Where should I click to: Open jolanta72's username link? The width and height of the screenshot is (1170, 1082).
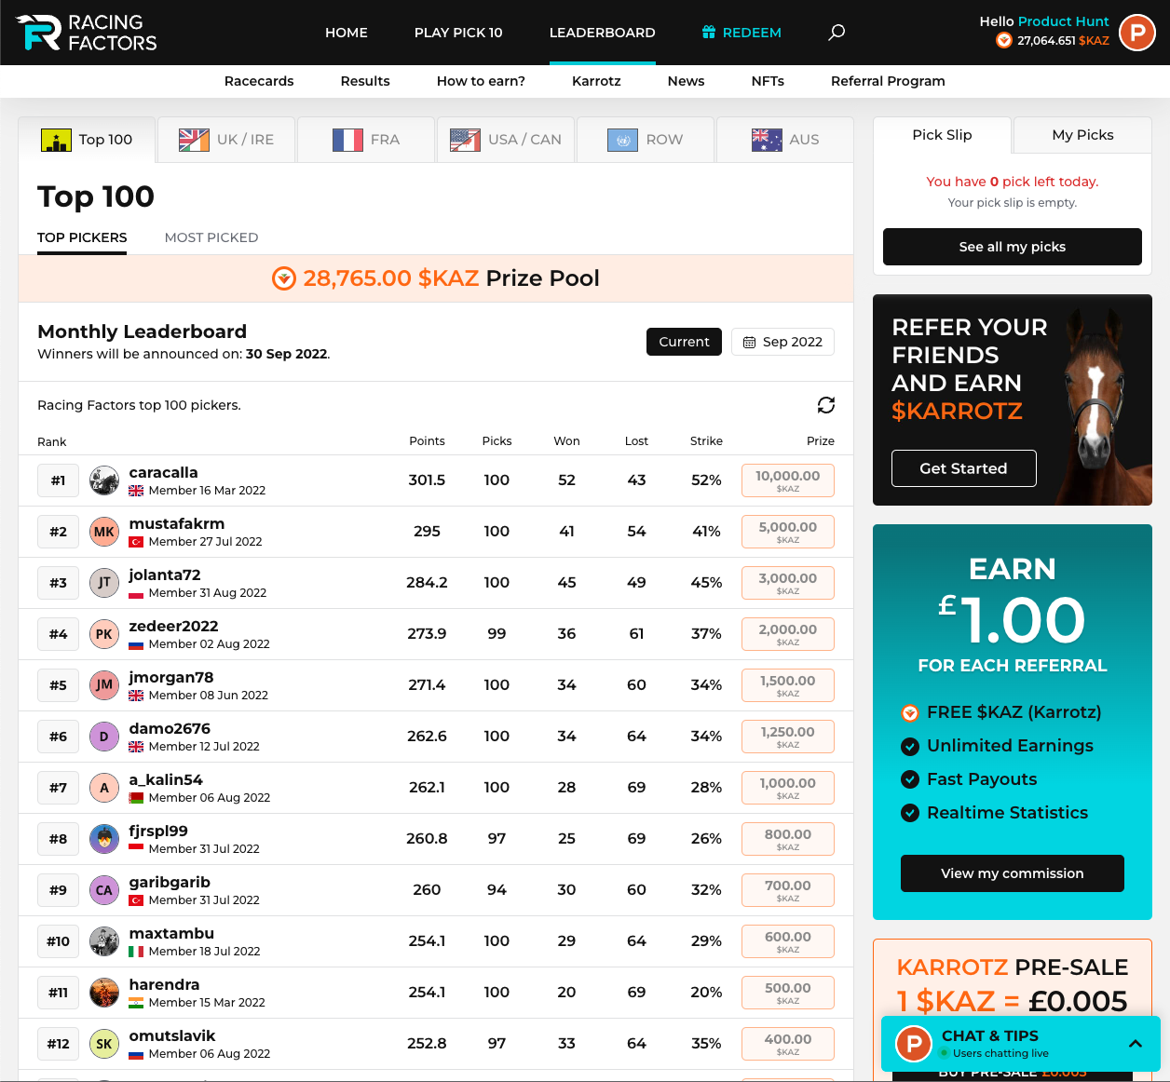point(165,575)
